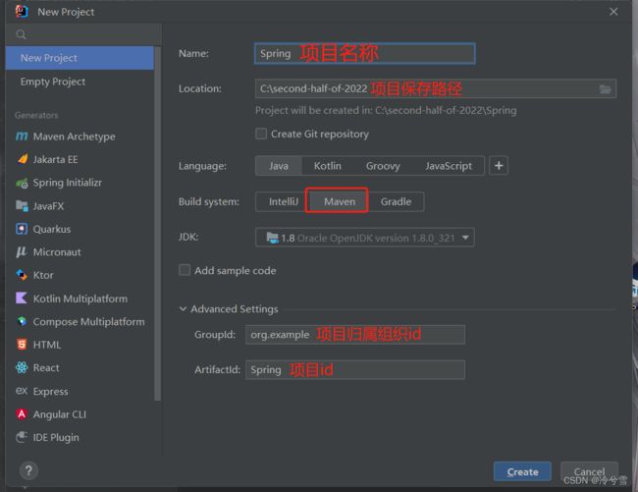Toggle the Add sample code checkbox
The image size is (638, 492).
[185, 270]
